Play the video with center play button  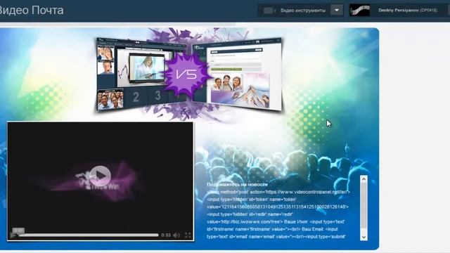[x=100, y=175]
